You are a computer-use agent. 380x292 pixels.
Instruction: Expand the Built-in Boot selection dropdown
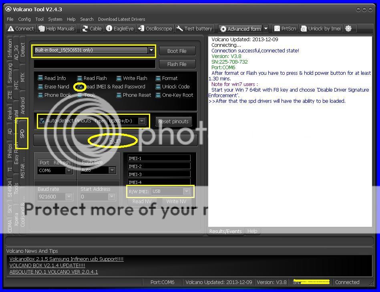tap(151, 50)
